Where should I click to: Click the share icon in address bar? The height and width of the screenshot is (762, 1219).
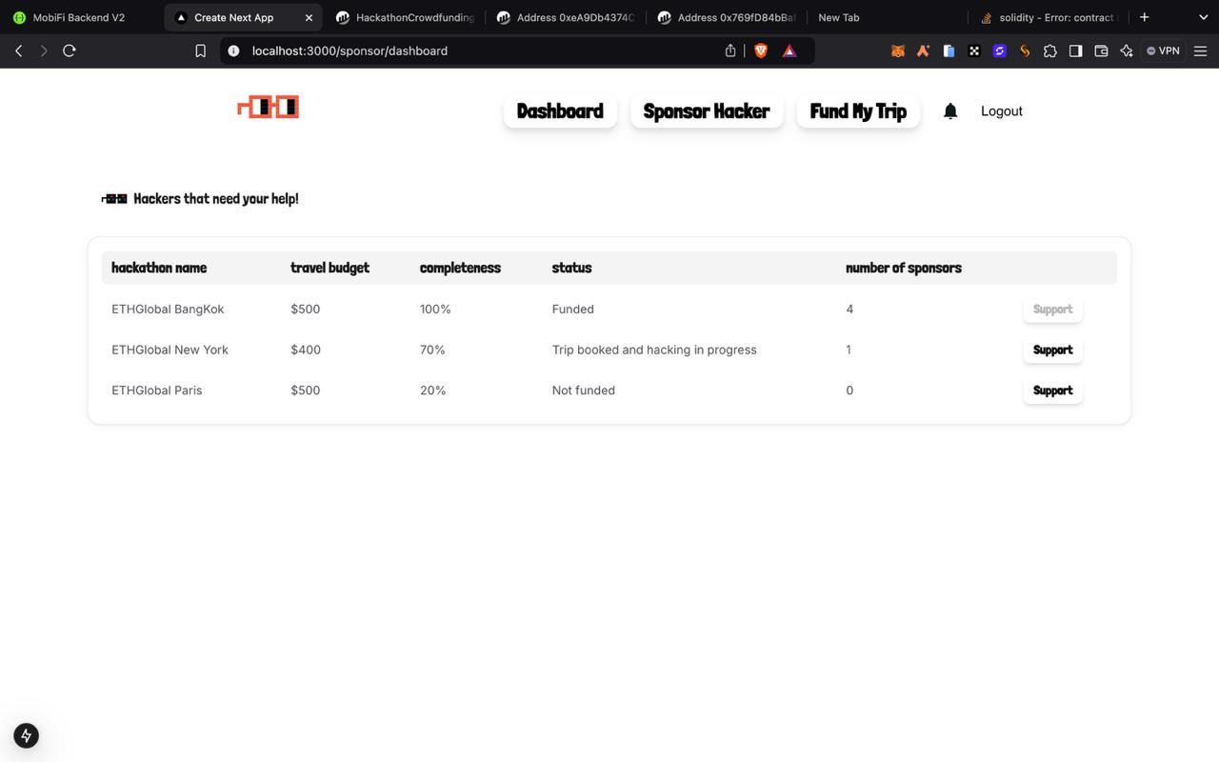coord(731,50)
